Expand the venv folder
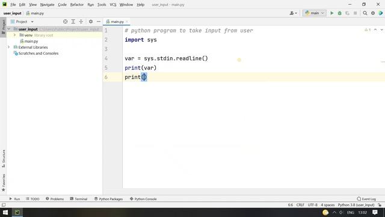The image size is (385, 217). pyautogui.click(x=14, y=35)
